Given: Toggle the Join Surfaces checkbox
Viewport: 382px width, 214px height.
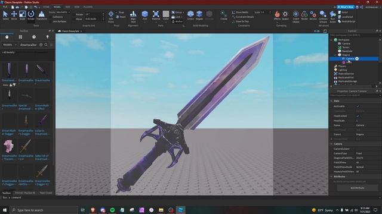Looking at the screenshot, I should click(51, 21).
